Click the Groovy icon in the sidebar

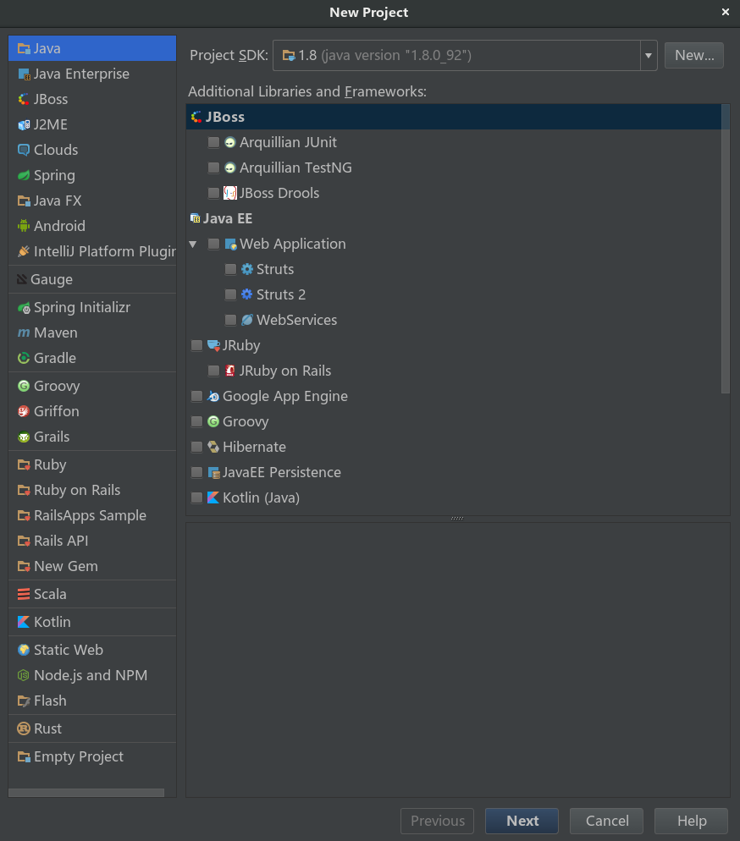(x=24, y=386)
